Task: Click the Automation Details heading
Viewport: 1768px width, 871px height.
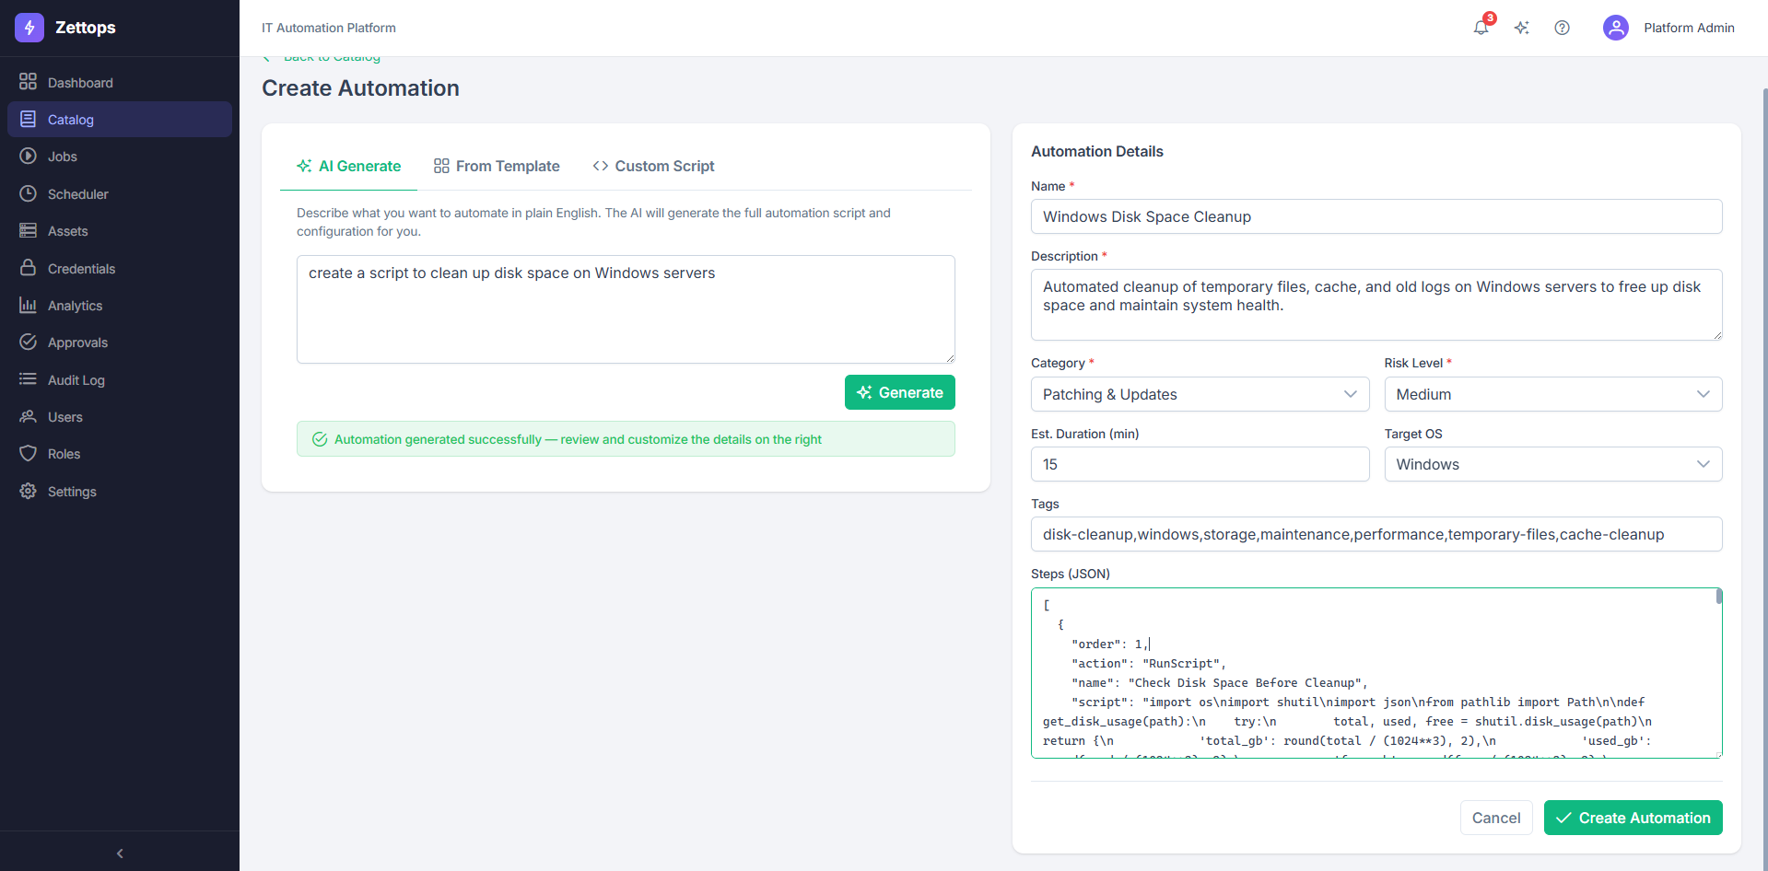Action: point(1097,151)
